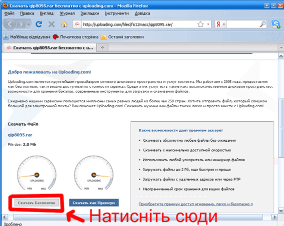Open the list all tabs dropdown
This screenshot has width=284, height=226.
(281, 48)
